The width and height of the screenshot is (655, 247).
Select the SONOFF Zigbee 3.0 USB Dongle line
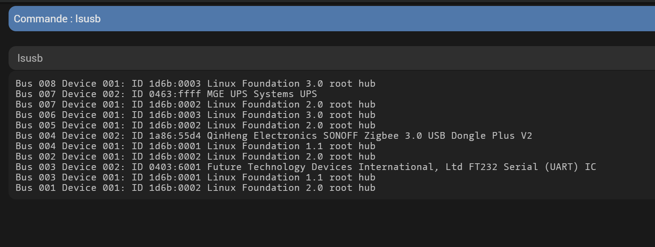pyautogui.click(x=274, y=136)
